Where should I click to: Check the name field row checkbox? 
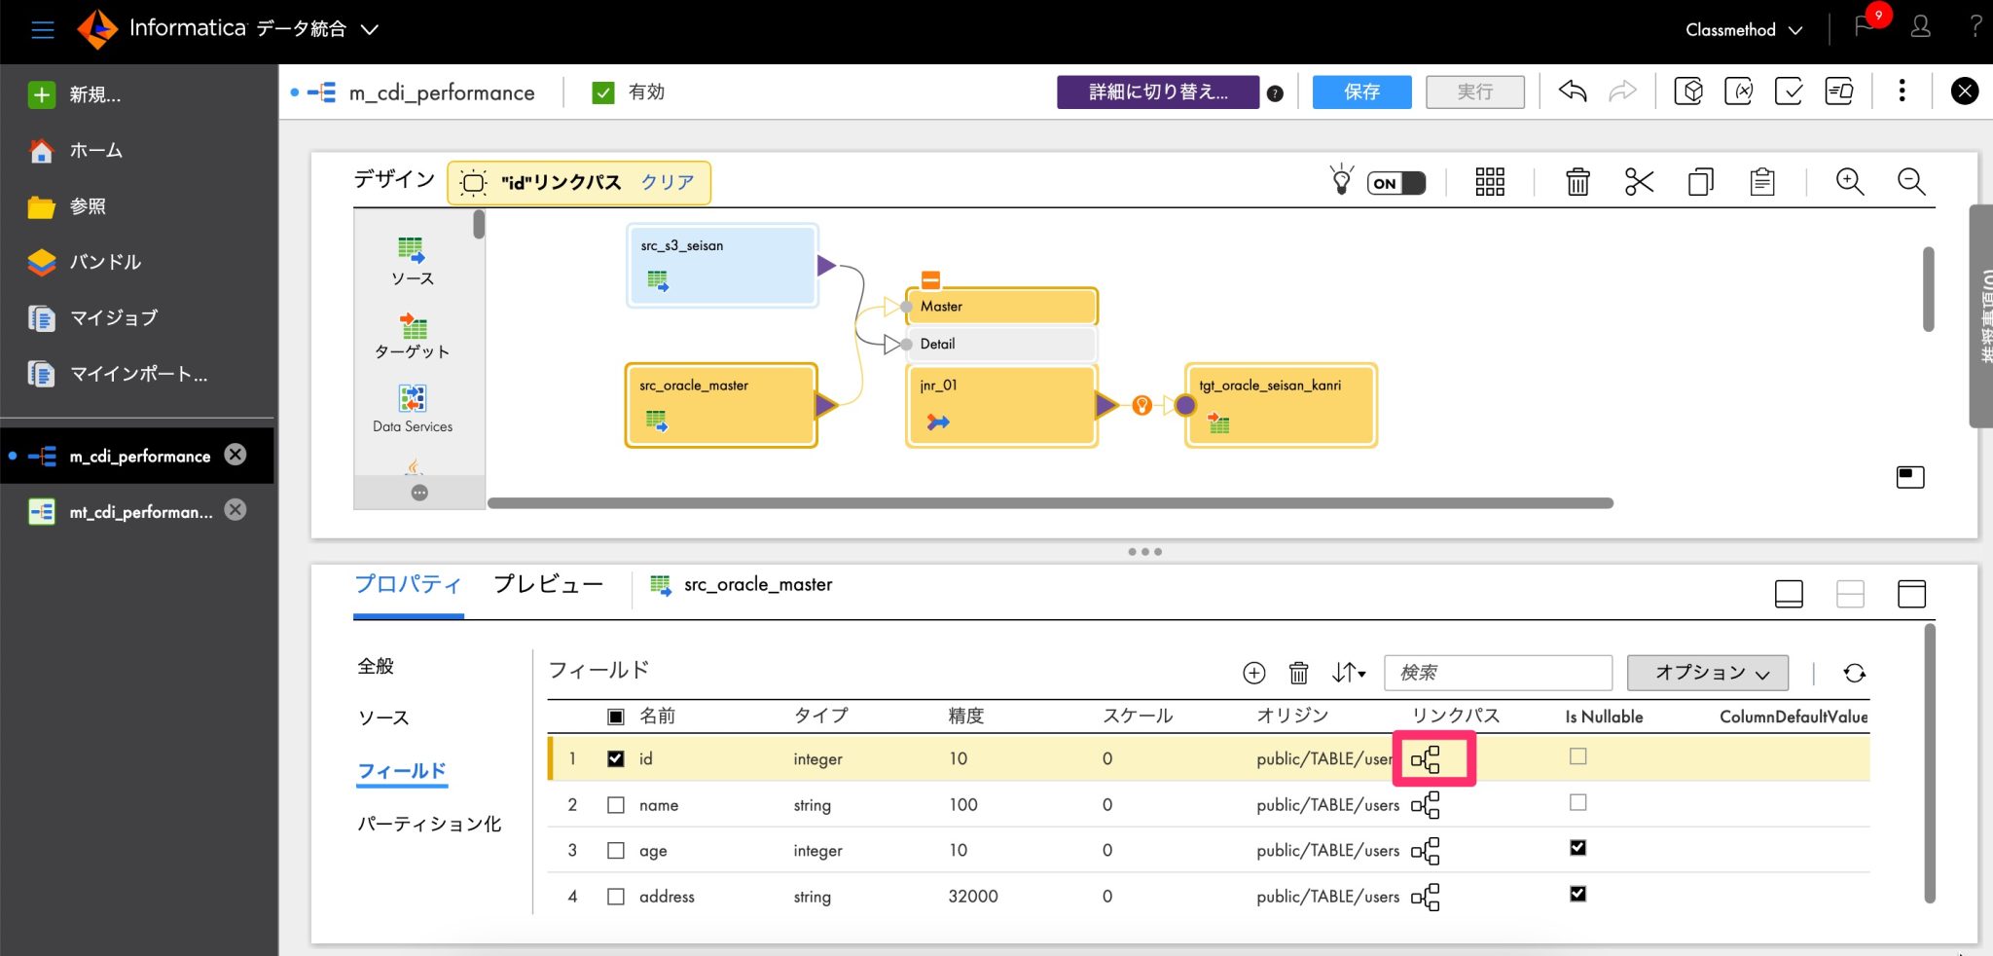pos(615,804)
